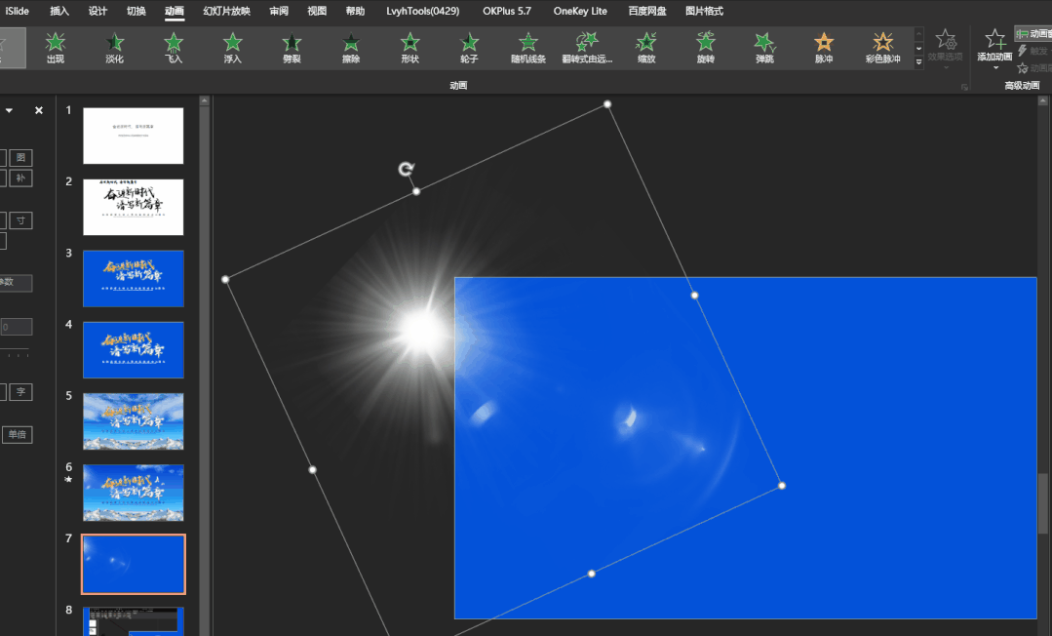Expand the full animation gallery
The image size is (1052, 636).
pyautogui.click(x=918, y=61)
